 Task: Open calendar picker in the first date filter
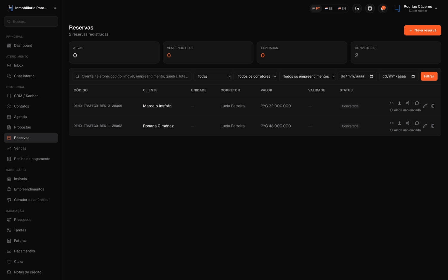(372, 76)
